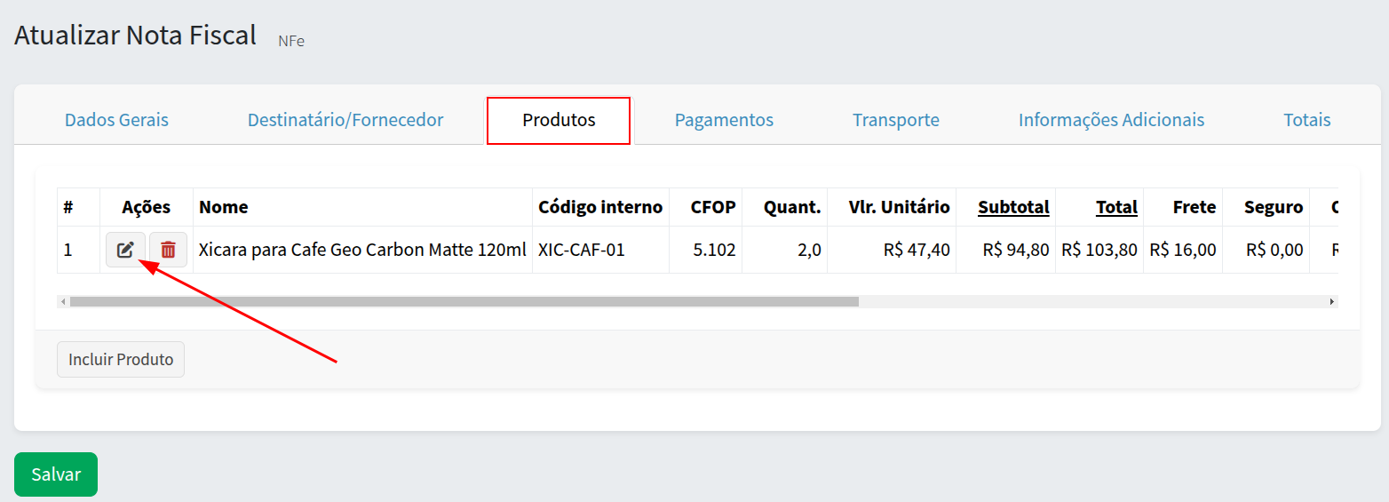Go to the Pagamentos tab
The width and height of the screenshot is (1389, 502).
coord(724,120)
